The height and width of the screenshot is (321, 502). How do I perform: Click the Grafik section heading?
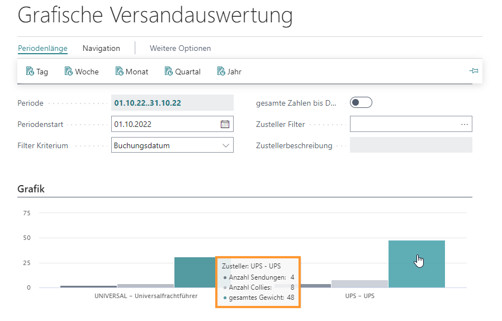[x=31, y=188]
